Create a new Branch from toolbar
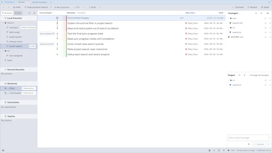 (252, 7)
